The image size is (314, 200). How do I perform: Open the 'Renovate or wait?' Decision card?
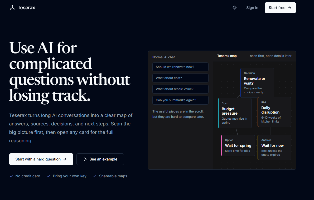(257, 83)
